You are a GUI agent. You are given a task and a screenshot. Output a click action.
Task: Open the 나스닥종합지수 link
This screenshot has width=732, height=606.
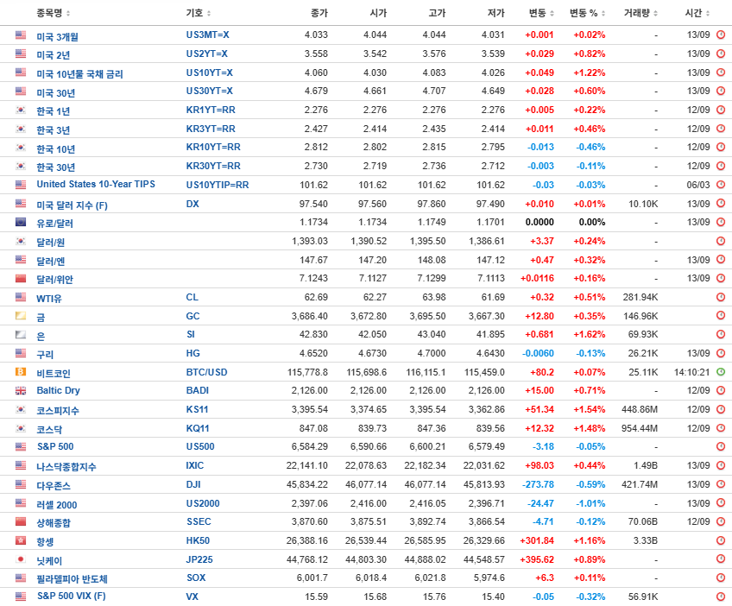tap(66, 466)
